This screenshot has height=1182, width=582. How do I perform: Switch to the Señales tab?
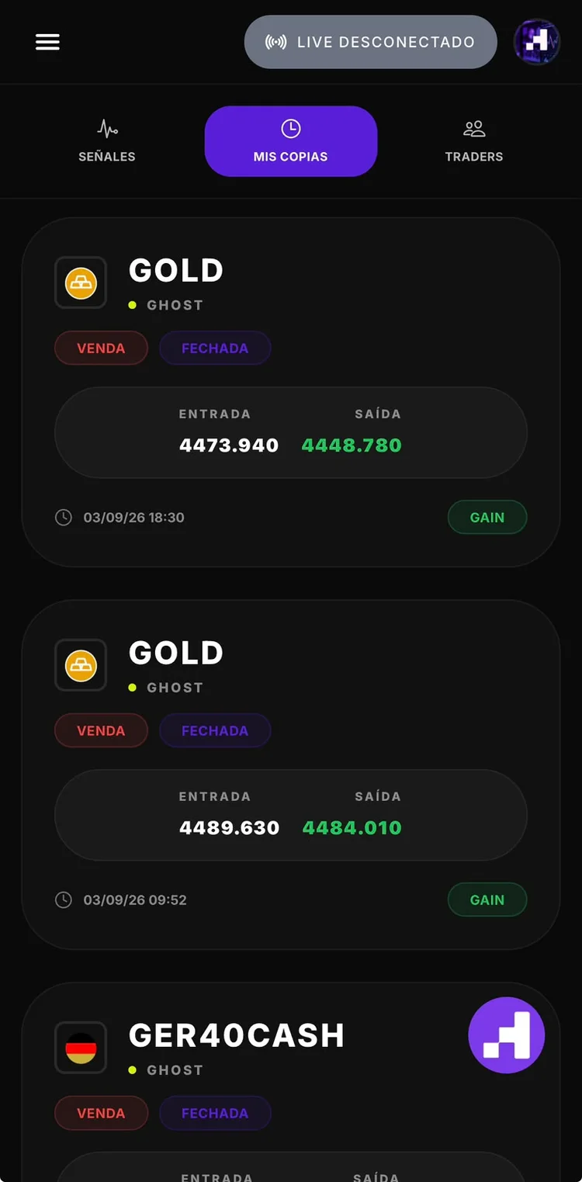[107, 141]
